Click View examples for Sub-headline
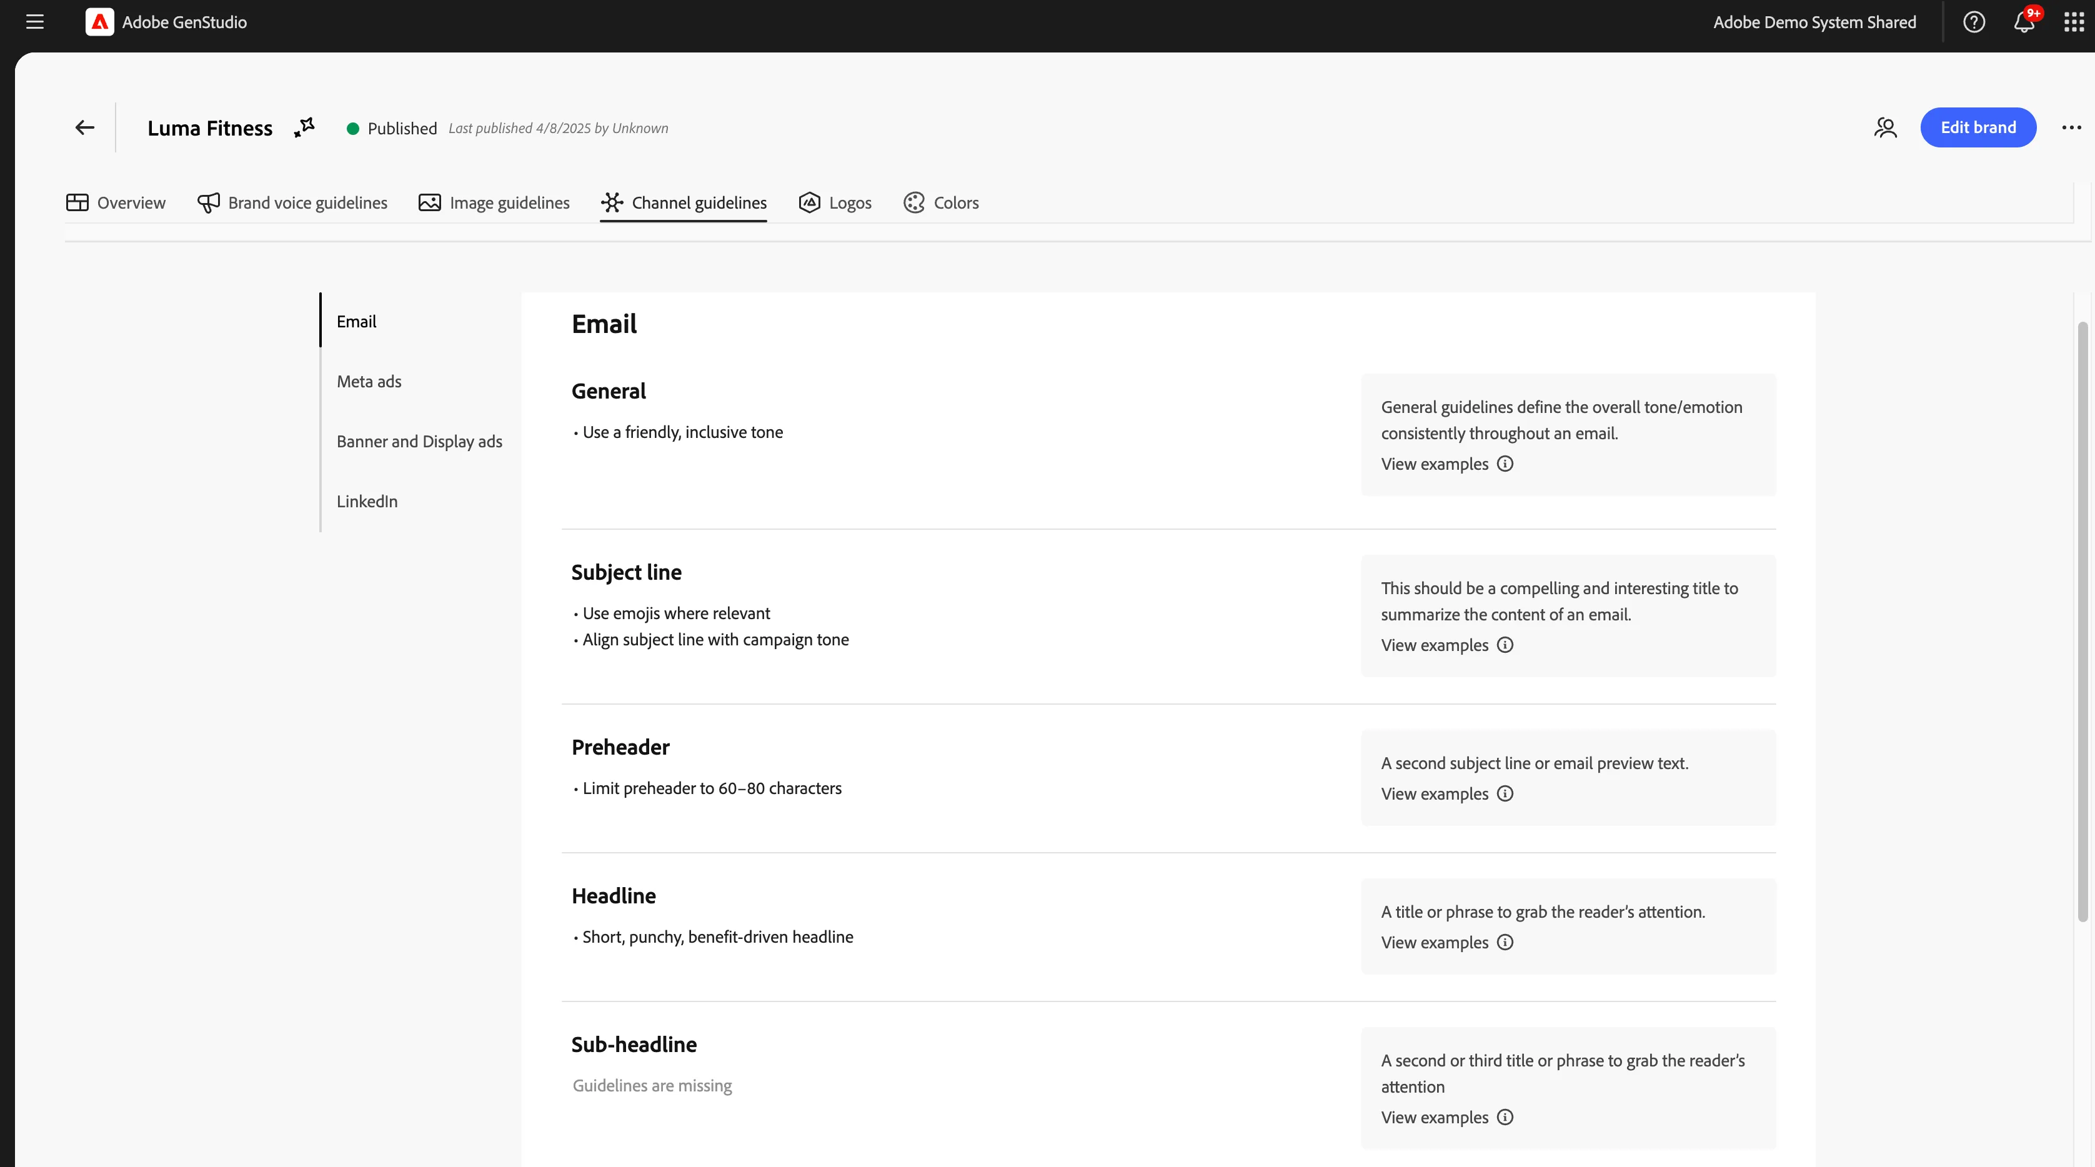The width and height of the screenshot is (2095, 1167). point(1435,1118)
